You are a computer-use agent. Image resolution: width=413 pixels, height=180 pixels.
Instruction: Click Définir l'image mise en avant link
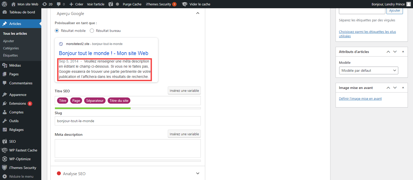click(360, 98)
